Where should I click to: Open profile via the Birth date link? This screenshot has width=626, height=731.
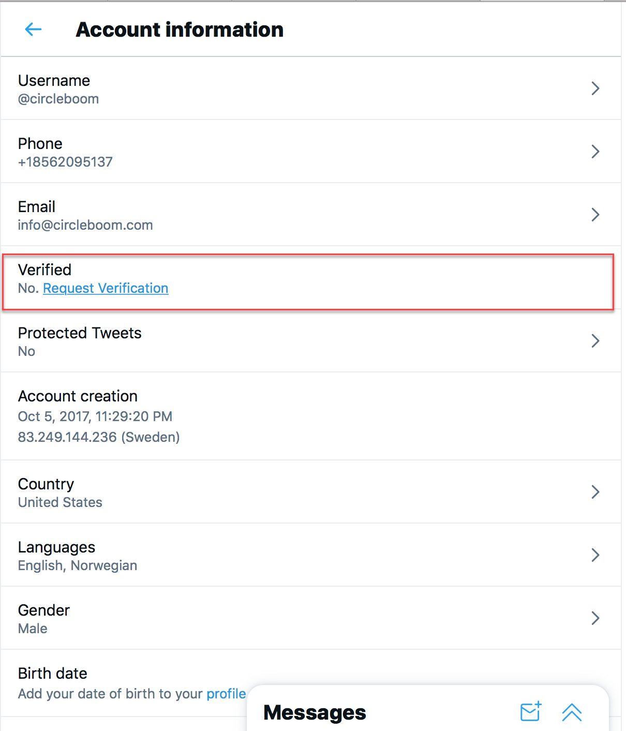[226, 694]
